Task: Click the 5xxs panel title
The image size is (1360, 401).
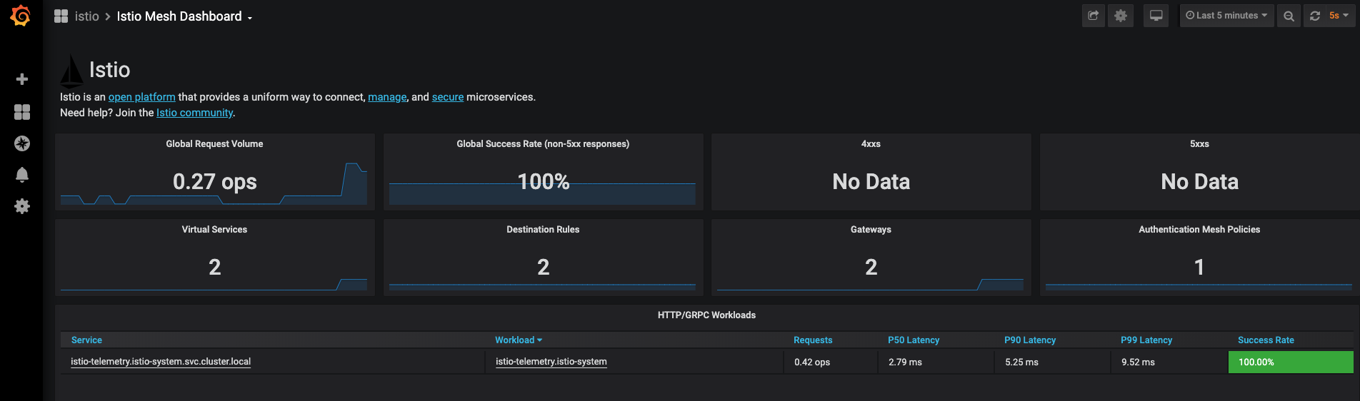Action: [x=1199, y=144]
